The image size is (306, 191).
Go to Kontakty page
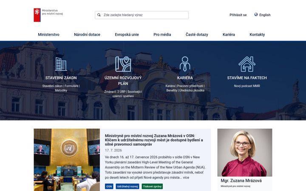point(257,34)
